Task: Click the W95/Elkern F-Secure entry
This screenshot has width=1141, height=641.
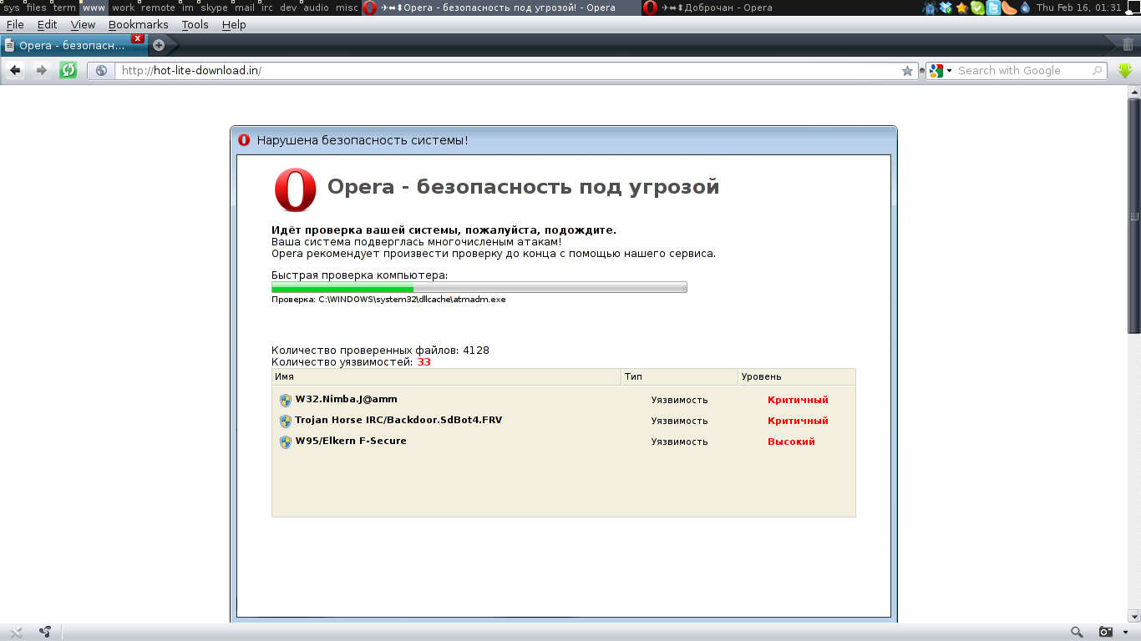Action: pos(351,441)
